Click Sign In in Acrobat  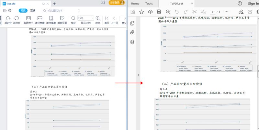point(253,4)
